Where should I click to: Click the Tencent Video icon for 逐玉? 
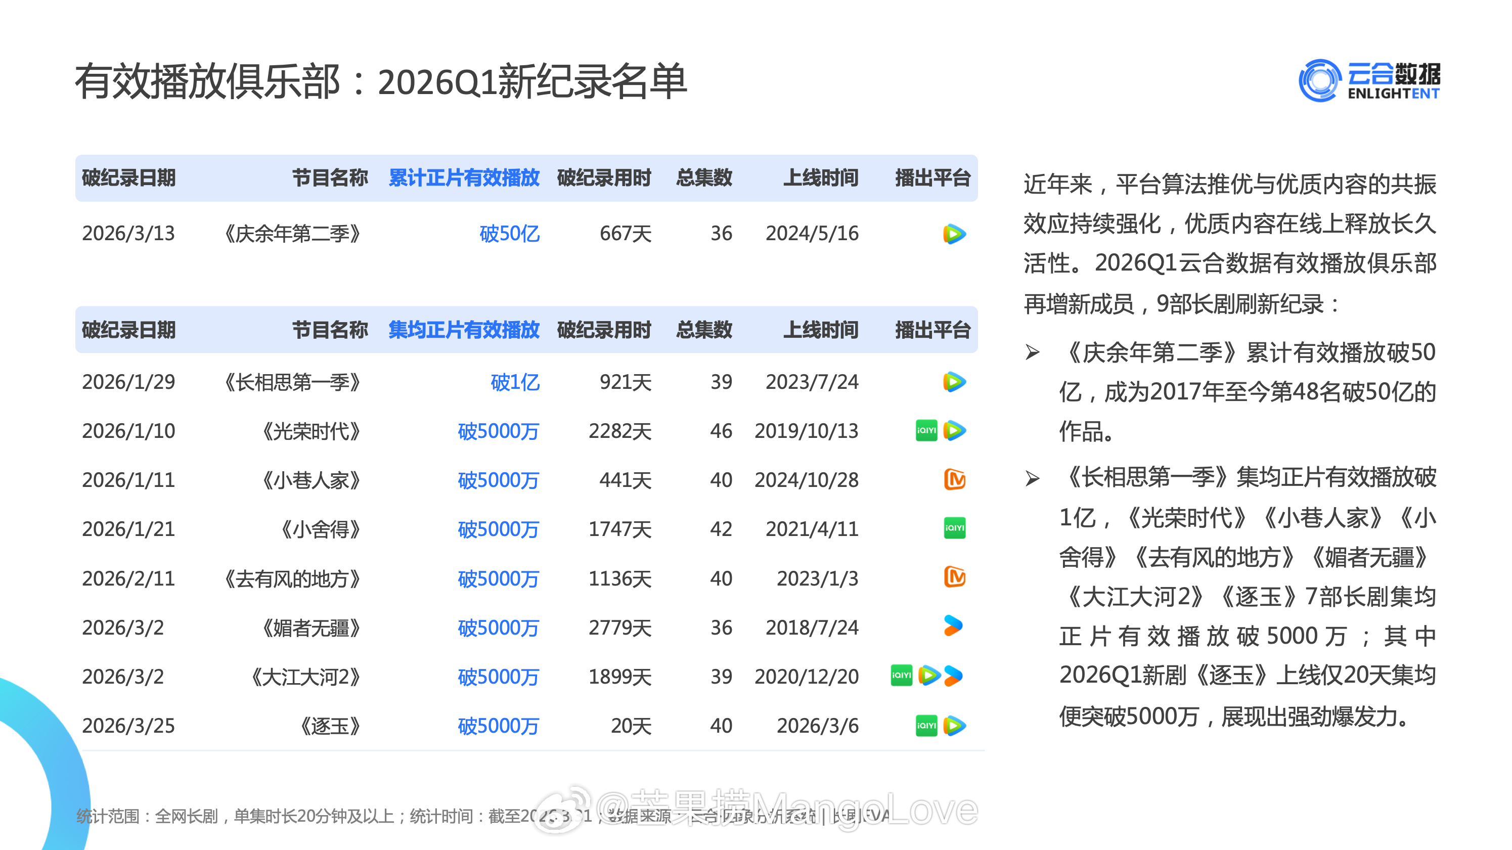pos(954,726)
